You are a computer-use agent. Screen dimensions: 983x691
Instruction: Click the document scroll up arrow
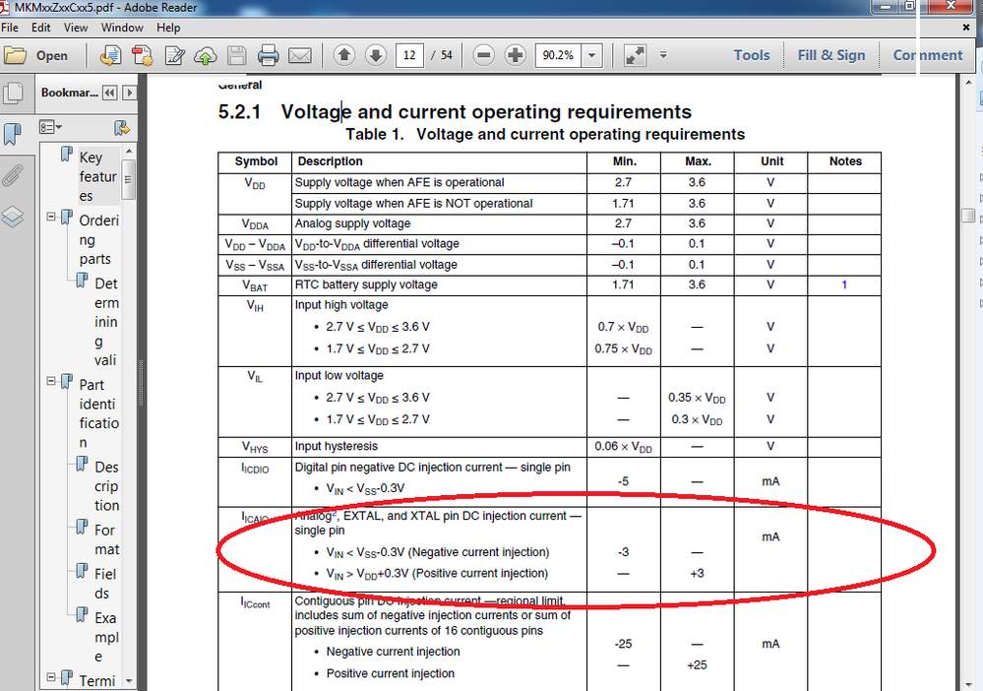point(968,83)
